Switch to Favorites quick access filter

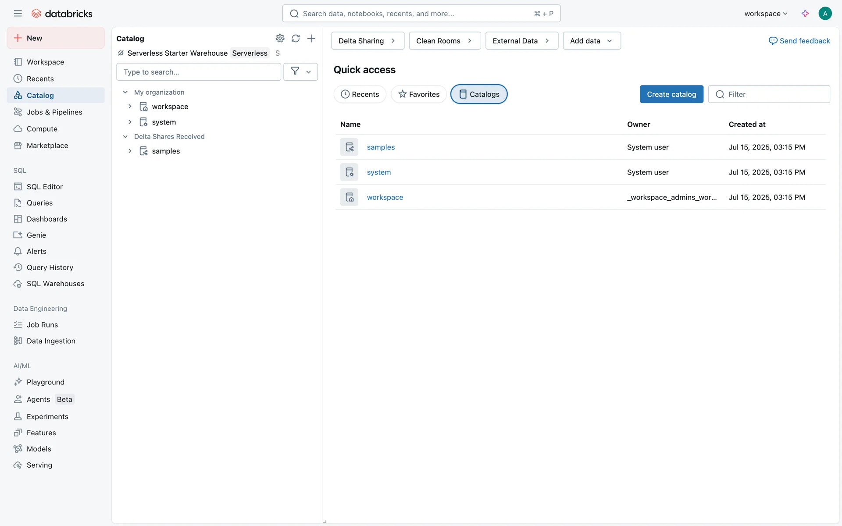click(419, 94)
